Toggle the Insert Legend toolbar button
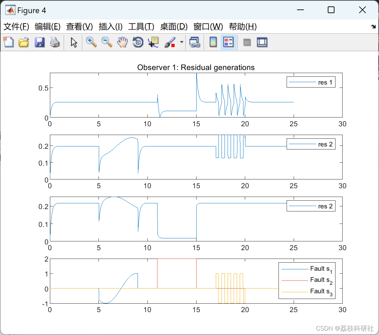 tap(228, 42)
